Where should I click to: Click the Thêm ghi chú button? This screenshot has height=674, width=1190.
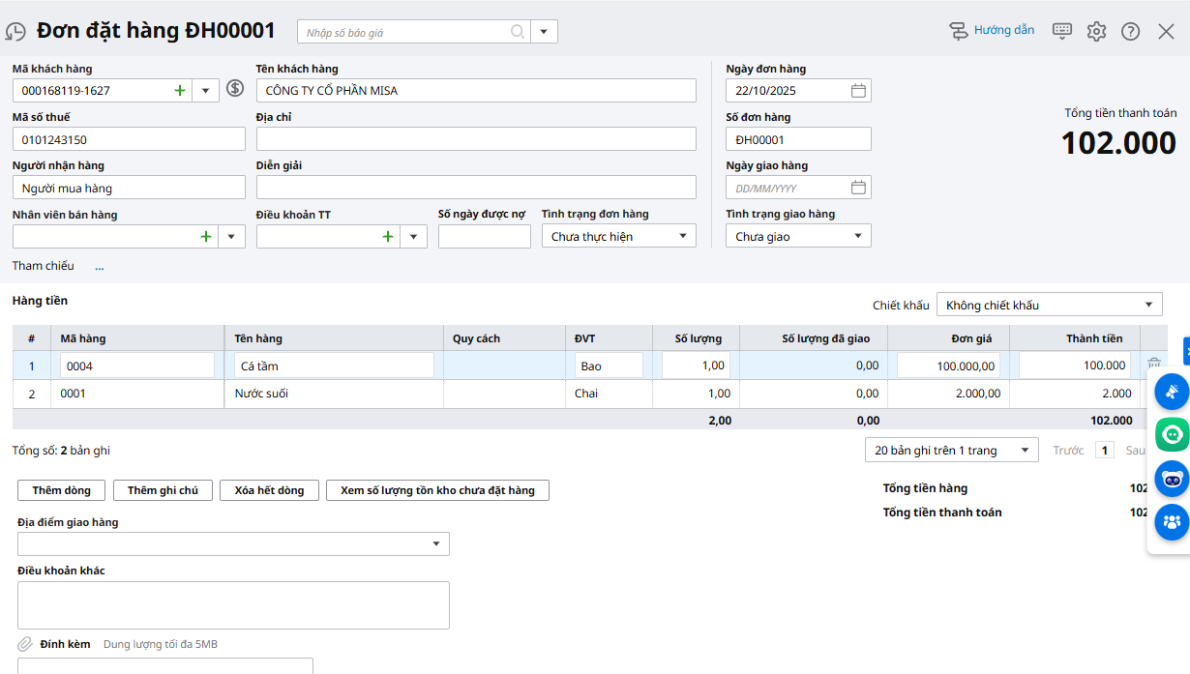163,490
